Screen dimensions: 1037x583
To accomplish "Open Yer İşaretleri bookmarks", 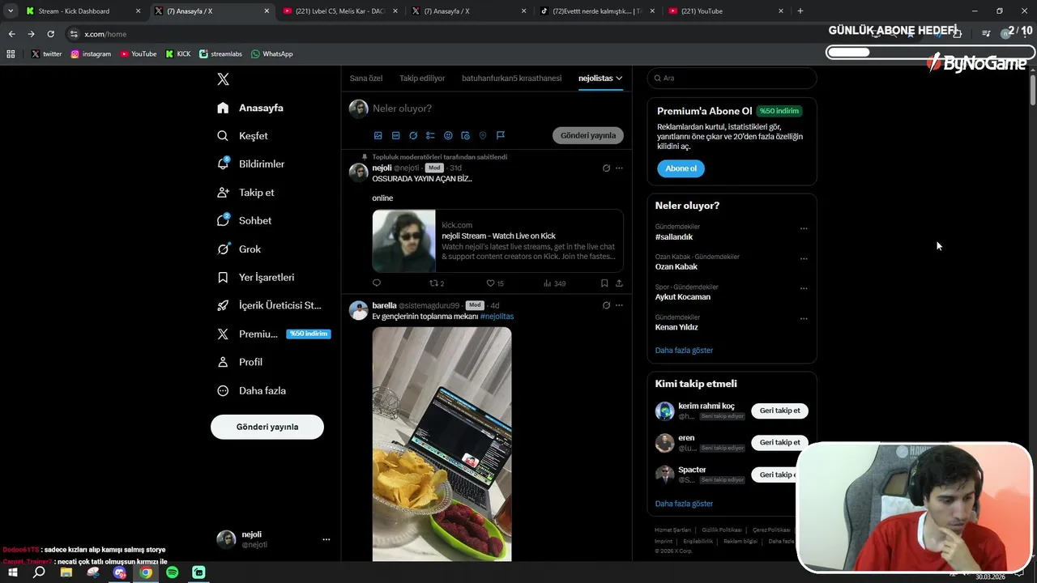I will (x=255, y=277).
